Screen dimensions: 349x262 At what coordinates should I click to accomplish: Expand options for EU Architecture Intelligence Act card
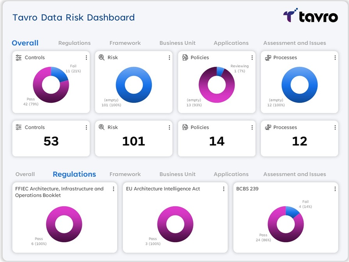(x=224, y=189)
